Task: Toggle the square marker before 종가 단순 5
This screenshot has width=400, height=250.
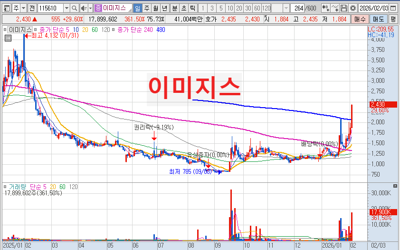Action: (36, 30)
